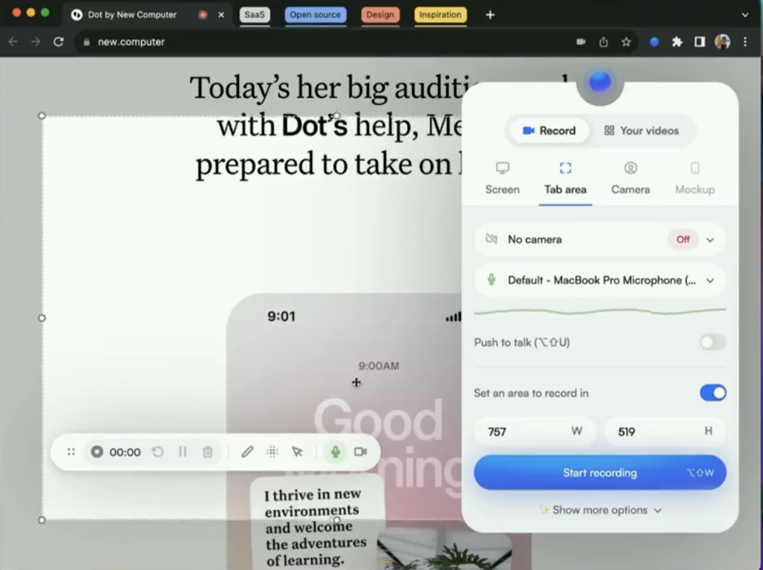Click the middle-left selection area handle
The width and height of the screenshot is (763, 570).
(42, 318)
